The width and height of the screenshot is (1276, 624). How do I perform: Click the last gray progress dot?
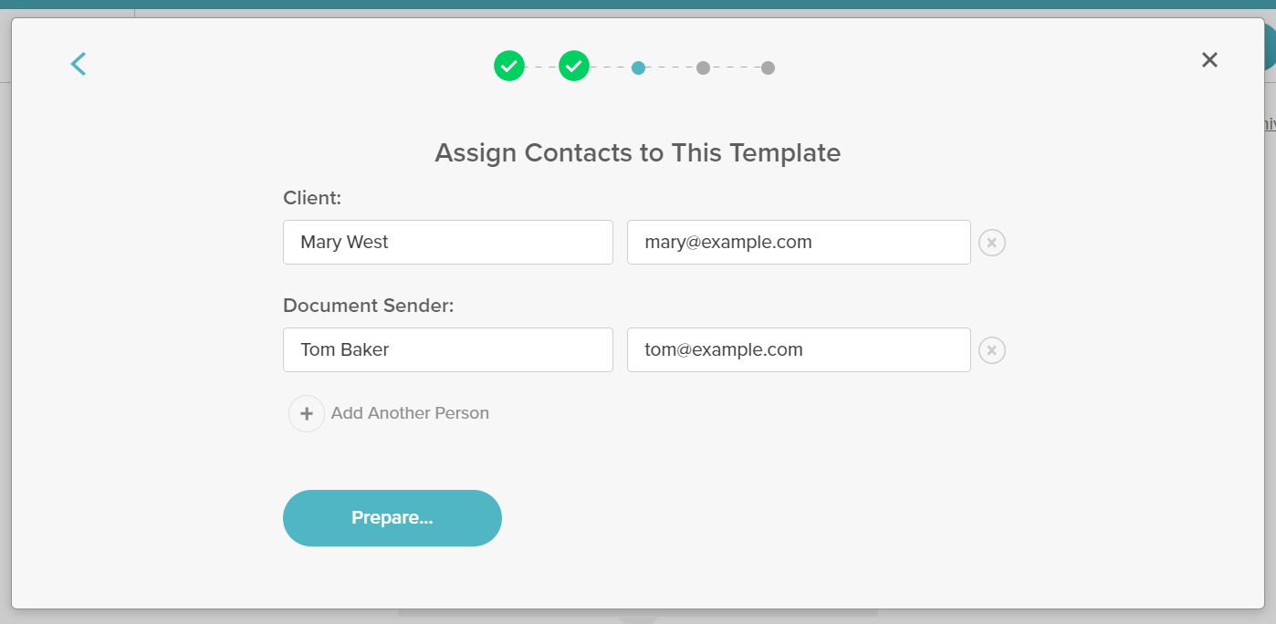(768, 67)
